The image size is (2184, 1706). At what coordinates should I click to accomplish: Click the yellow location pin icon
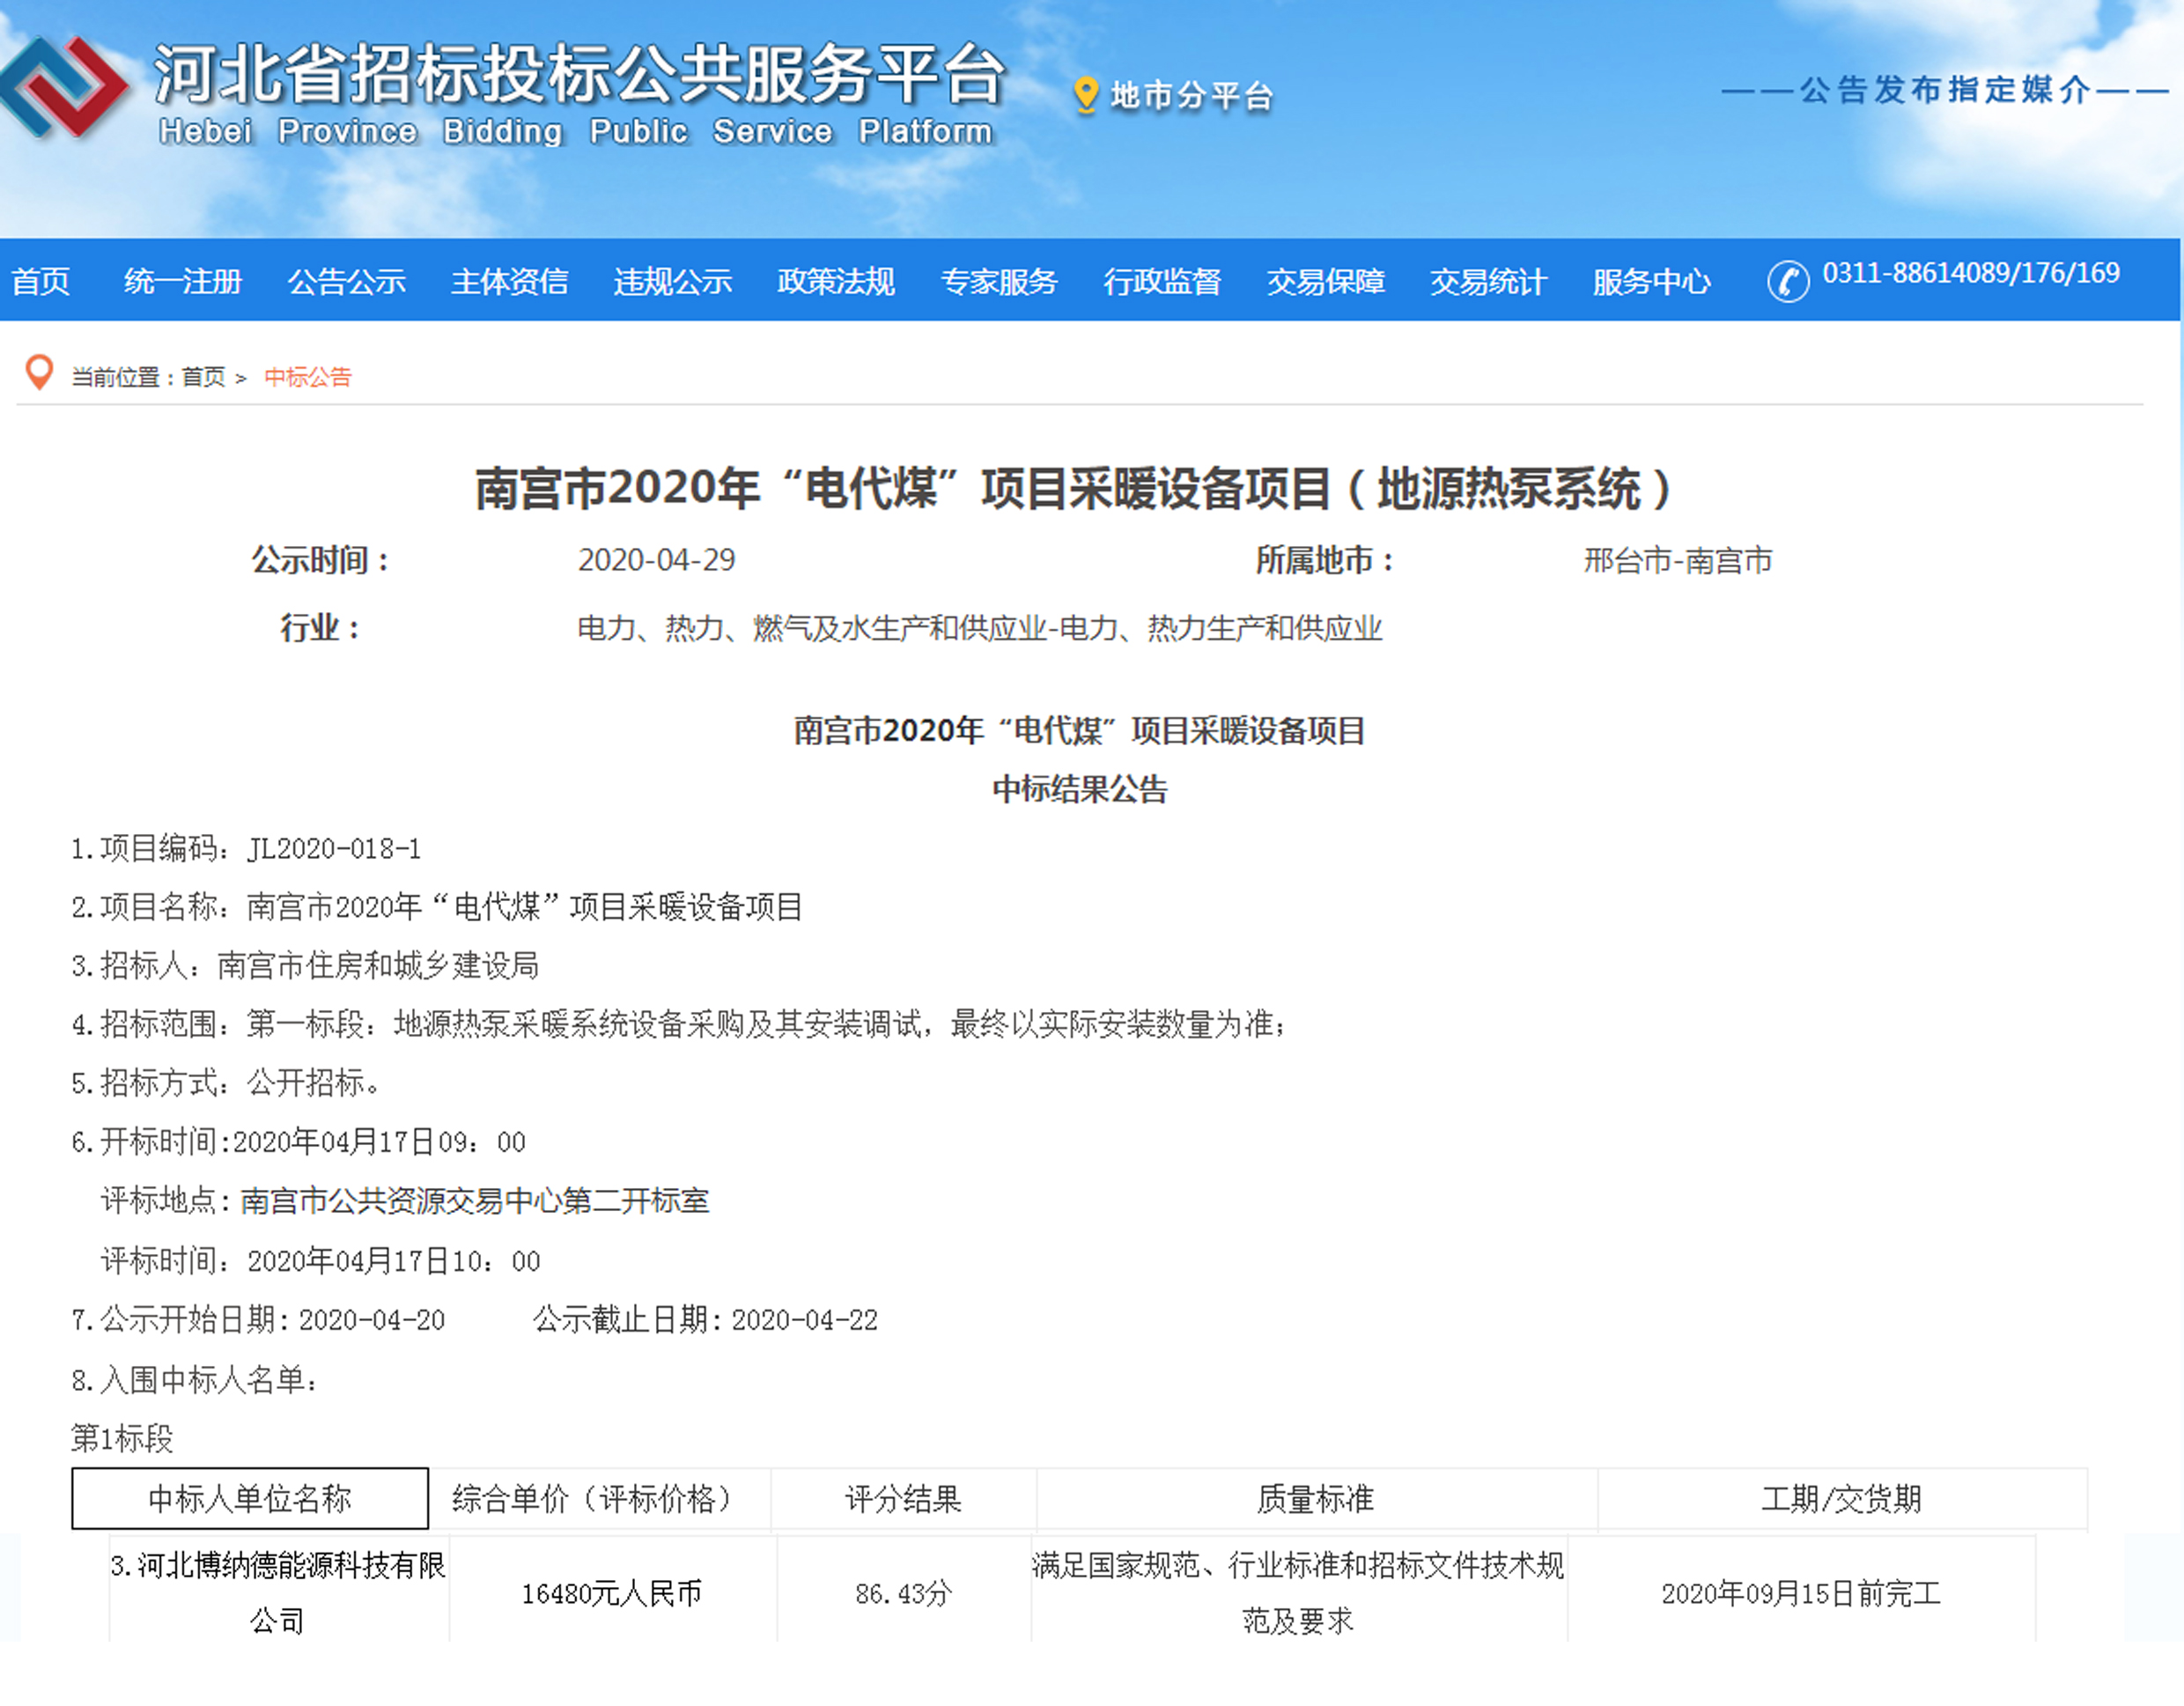pyautogui.click(x=1085, y=96)
